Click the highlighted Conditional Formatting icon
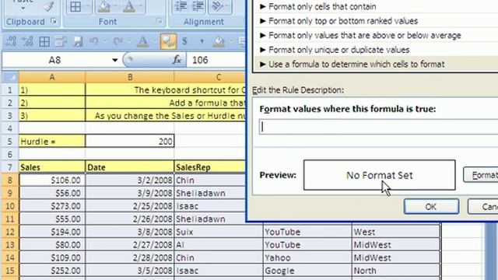This screenshot has height=280, width=498. pyautogui.click(x=168, y=41)
